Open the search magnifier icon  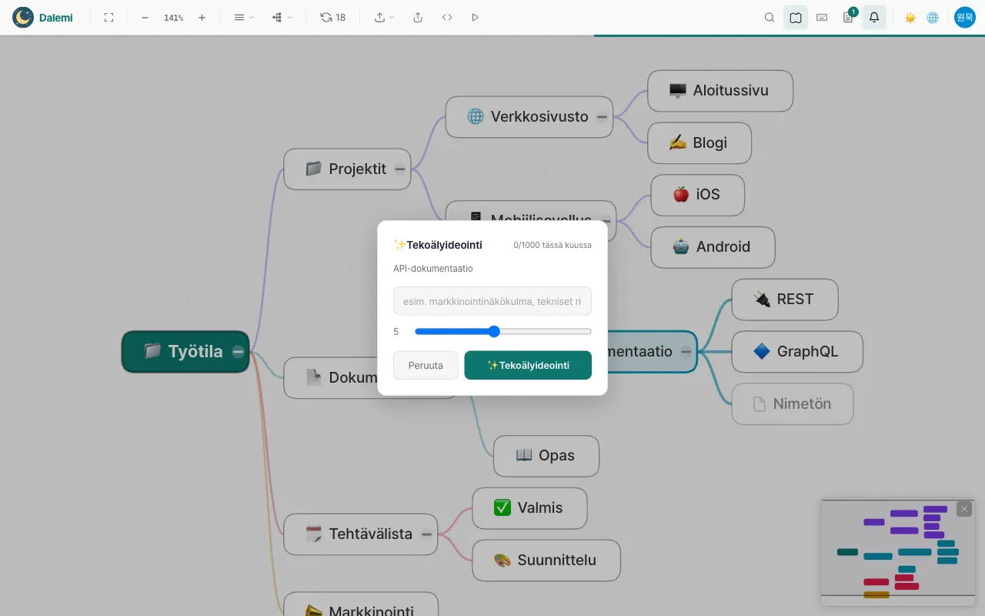pos(770,17)
